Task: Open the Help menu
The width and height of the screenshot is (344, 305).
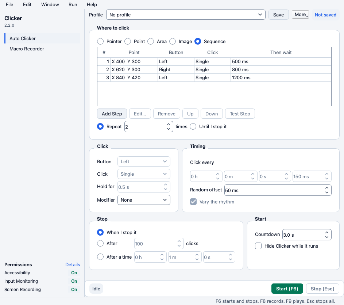Action: [x=92, y=4]
